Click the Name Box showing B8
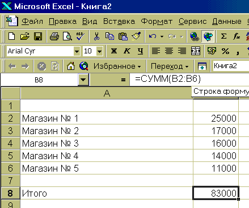 [39, 80]
